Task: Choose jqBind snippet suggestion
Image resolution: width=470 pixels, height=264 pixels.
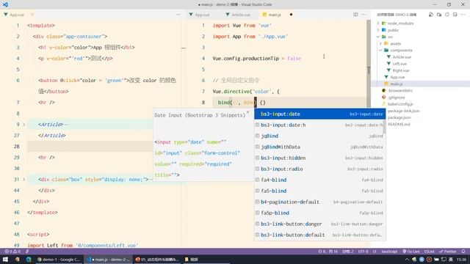Action: coord(320,136)
